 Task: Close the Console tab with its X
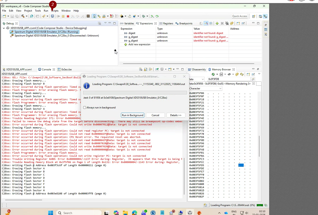coord(54,69)
